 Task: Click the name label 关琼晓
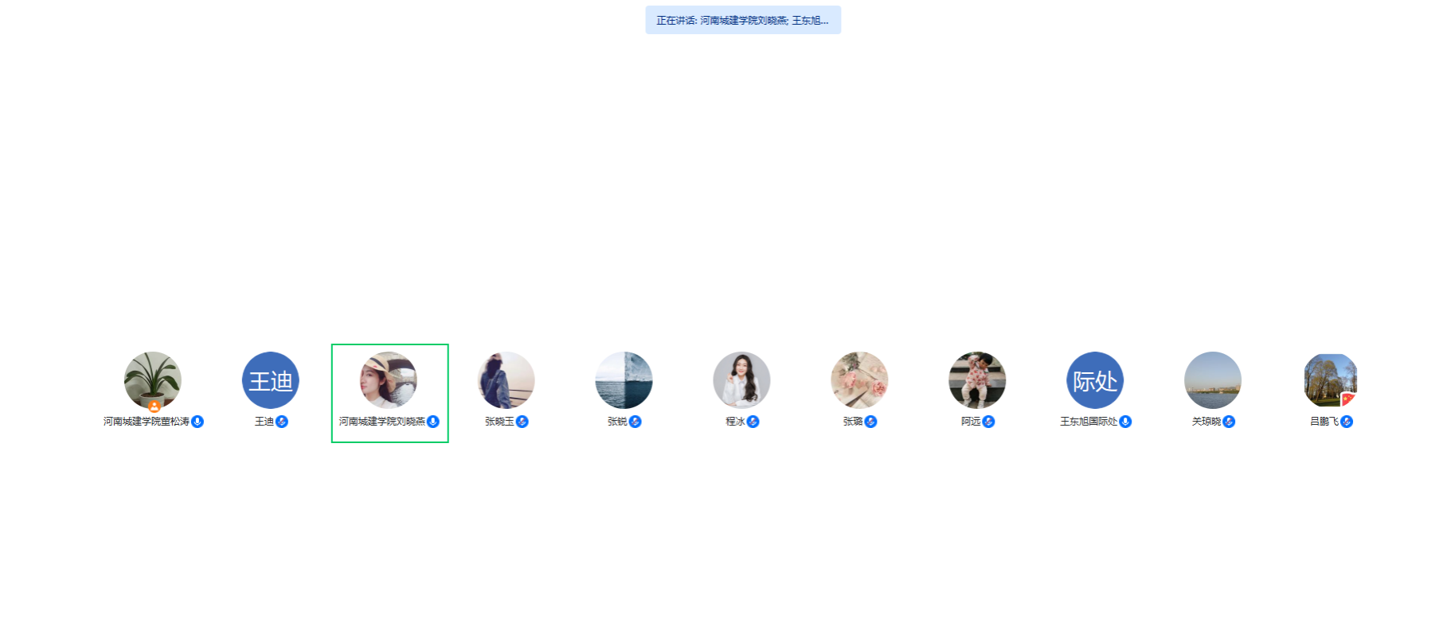coord(1206,422)
